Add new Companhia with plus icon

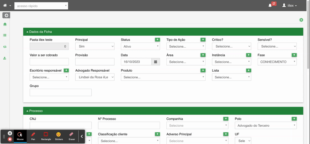tap(226, 119)
